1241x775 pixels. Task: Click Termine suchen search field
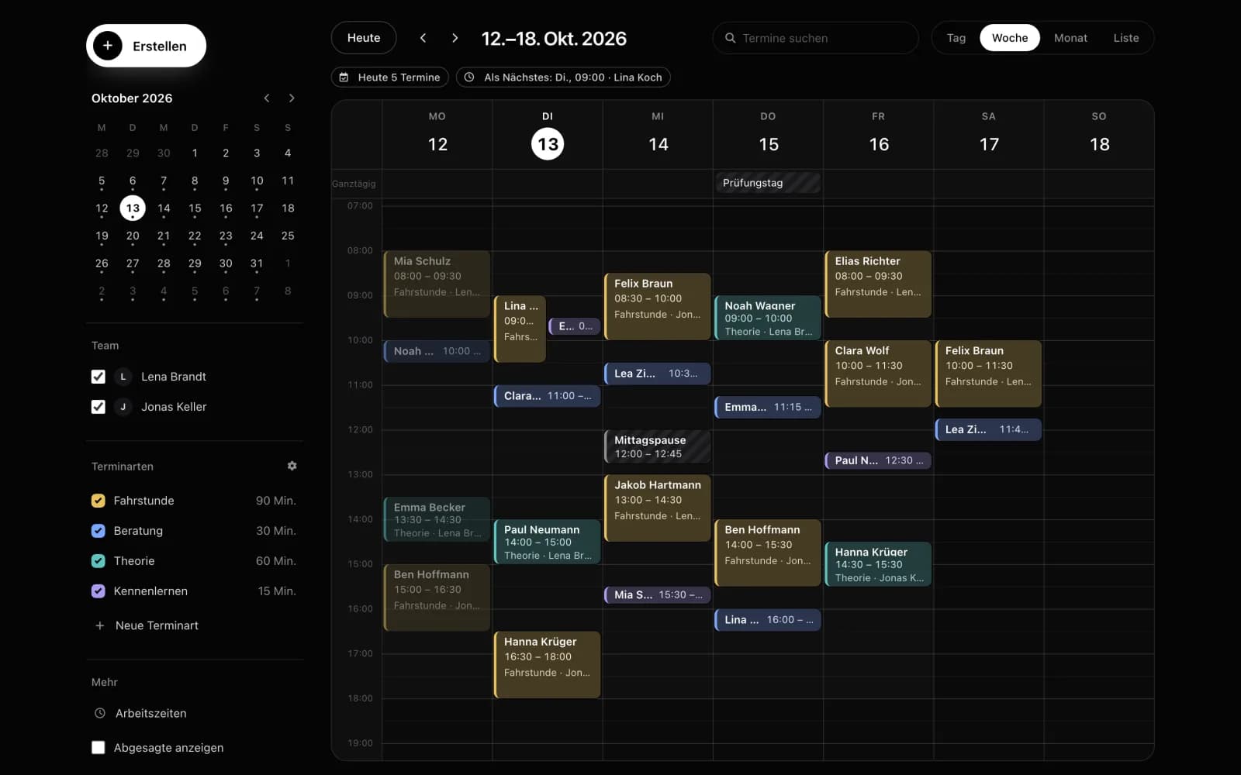816,38
